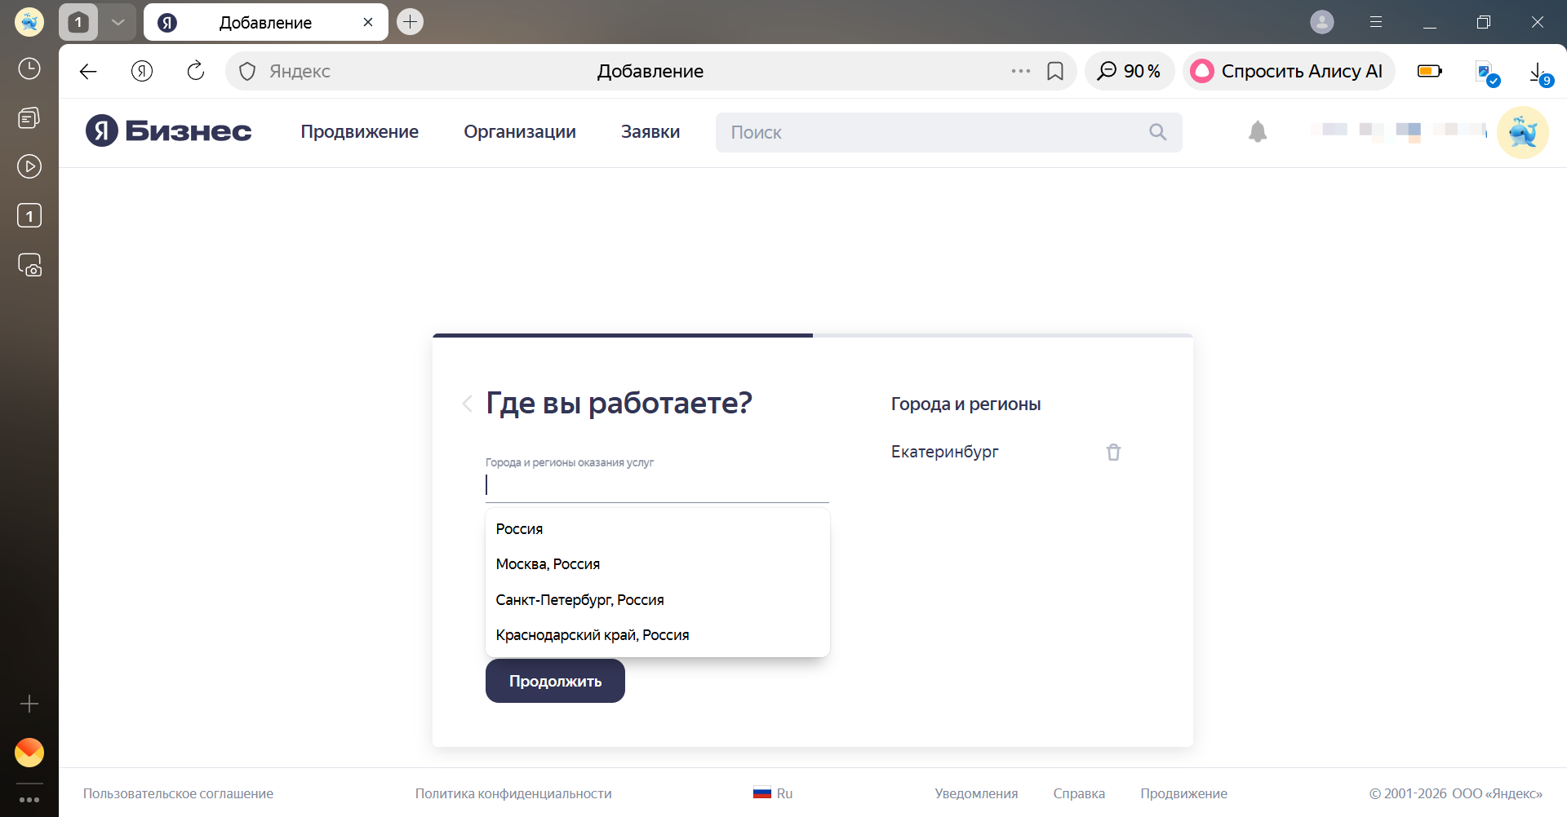Click the notification bell on Yandex Business
Image resolution: width=1567 pixels, height=817 pixels.
(x=1257, y=131)
